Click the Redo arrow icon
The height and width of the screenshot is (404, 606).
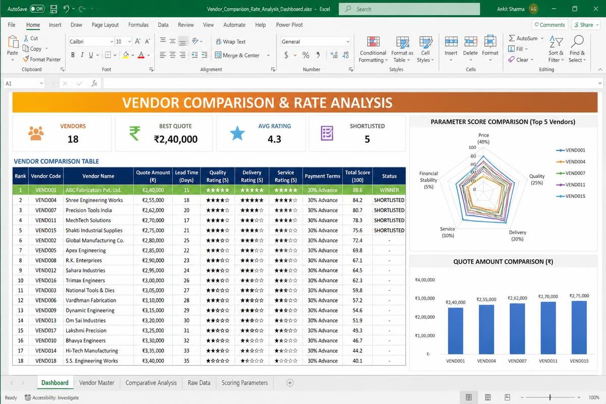[x=82, y=9]
